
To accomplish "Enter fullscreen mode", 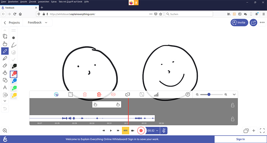I will click(262, 131).
